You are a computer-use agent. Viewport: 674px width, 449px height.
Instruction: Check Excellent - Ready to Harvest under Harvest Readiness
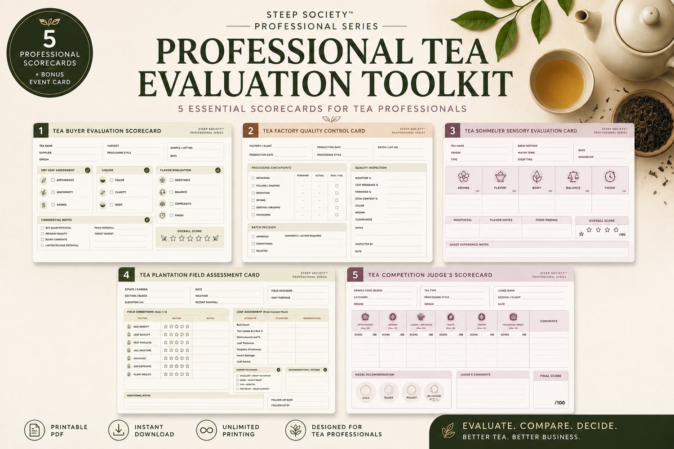[238, 376]
